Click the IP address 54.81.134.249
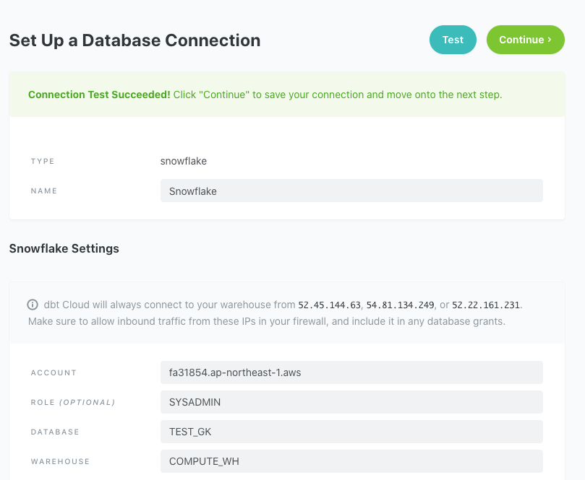This screenshot has height=480, width=585. point(401,305)
